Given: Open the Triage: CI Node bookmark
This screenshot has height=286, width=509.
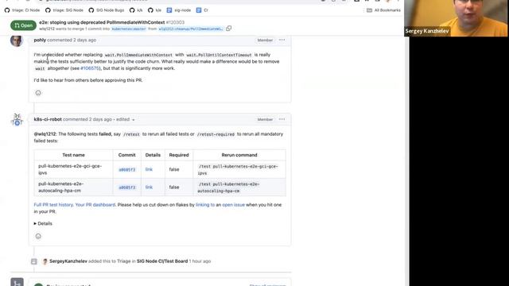Looking at the screenshot, I should tap(22, 10).
